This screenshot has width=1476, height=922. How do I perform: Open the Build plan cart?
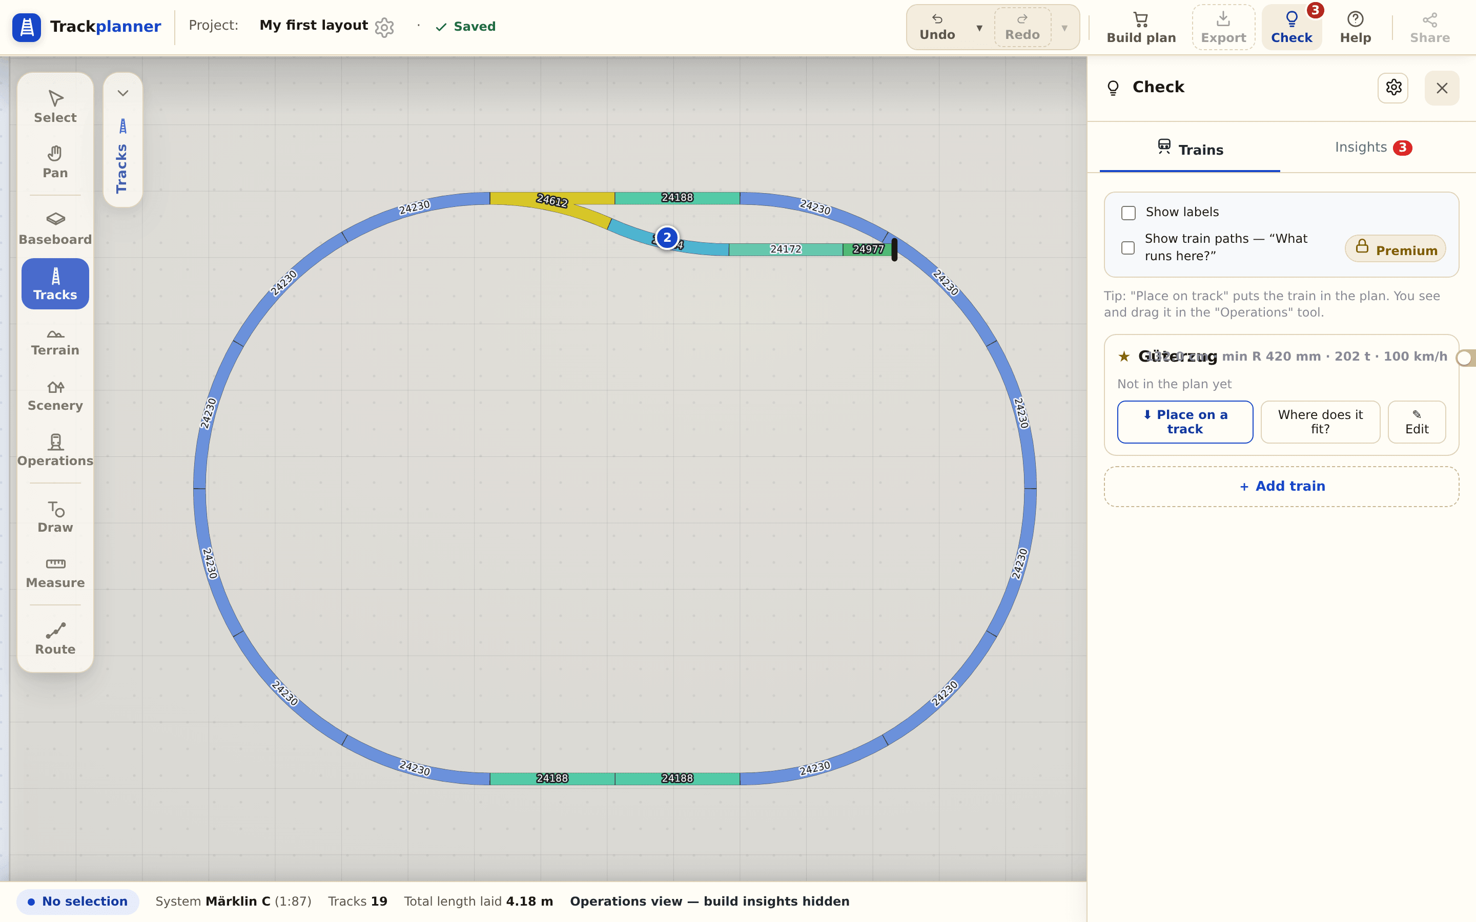(x=1141, y=27)
